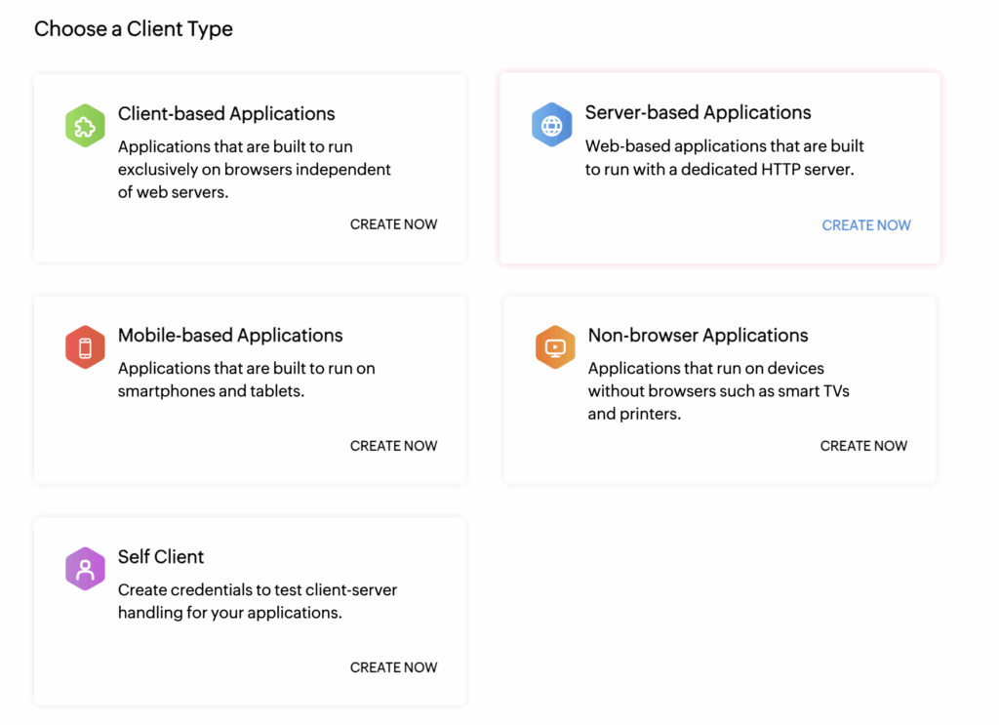
Task: Click the Client-based description about browsers
Action: point(255,169)
